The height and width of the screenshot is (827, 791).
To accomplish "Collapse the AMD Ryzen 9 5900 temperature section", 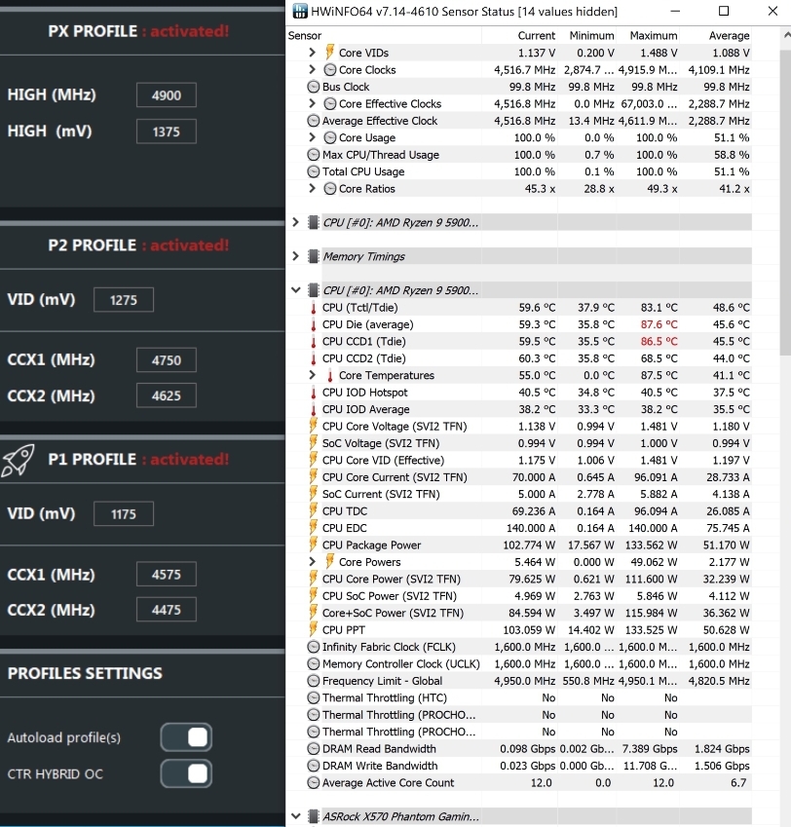I will click(296, 290).
